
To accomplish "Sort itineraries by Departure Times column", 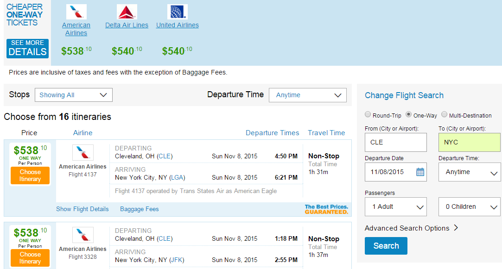I will [x=273, y=133].
